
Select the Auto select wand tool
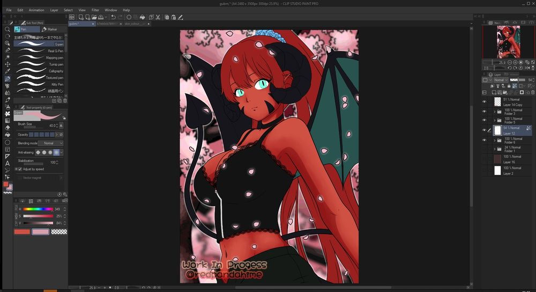pyautogui.click(x=7, y=57)
